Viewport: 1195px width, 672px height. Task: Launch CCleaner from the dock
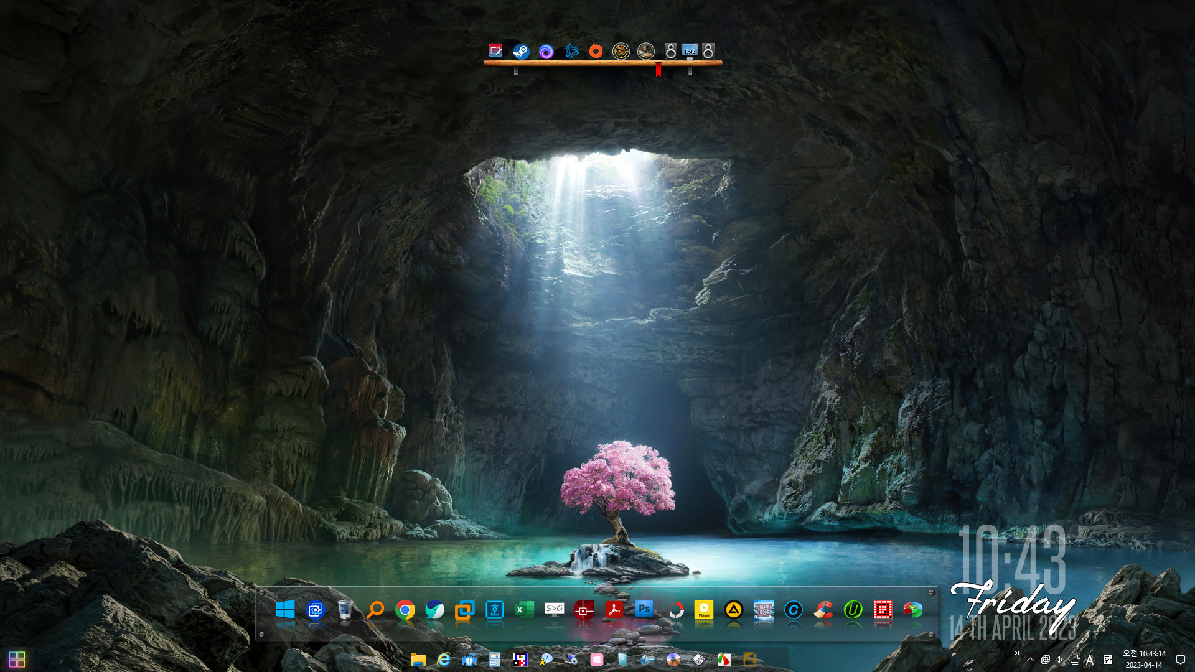(823, 610)
